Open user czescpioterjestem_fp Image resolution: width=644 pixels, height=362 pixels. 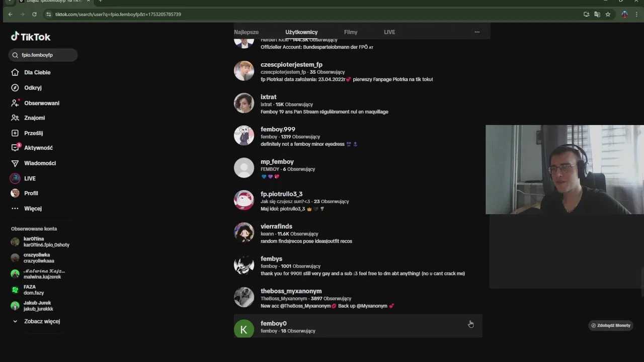tap(358, 71)
